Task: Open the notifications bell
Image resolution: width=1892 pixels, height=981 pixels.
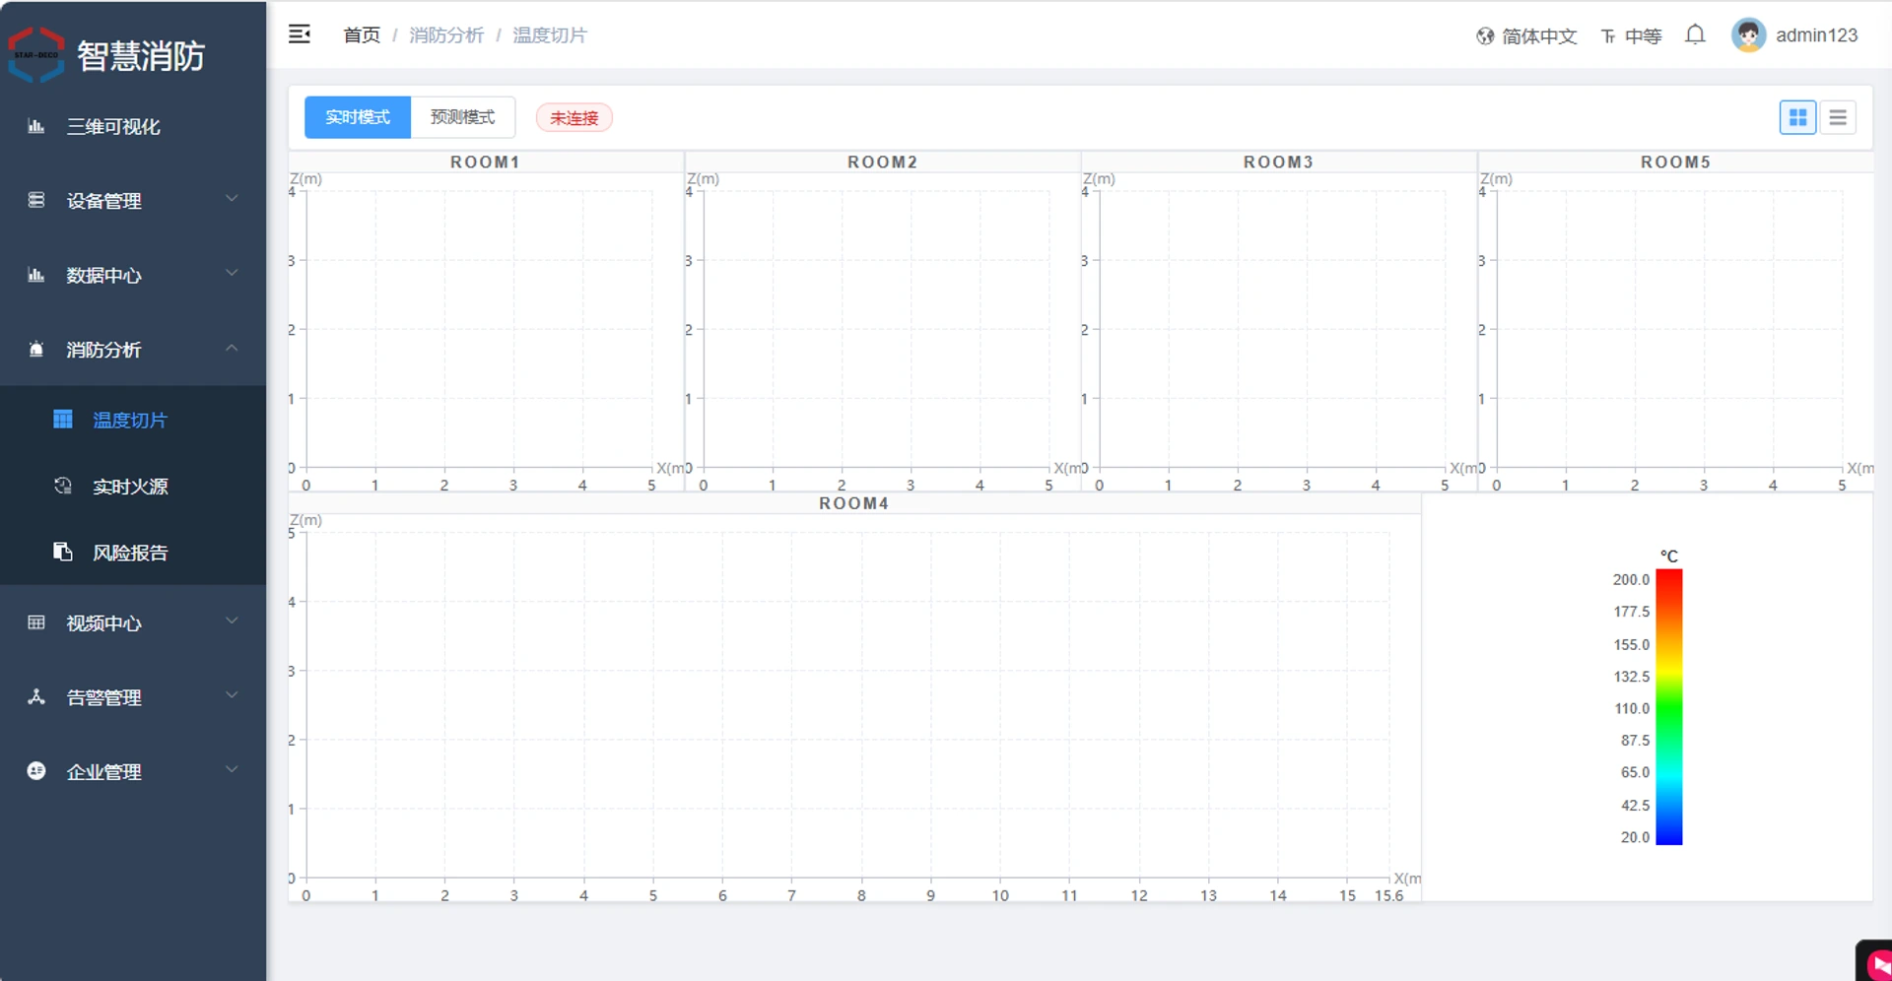Action: coord(1695,35)
